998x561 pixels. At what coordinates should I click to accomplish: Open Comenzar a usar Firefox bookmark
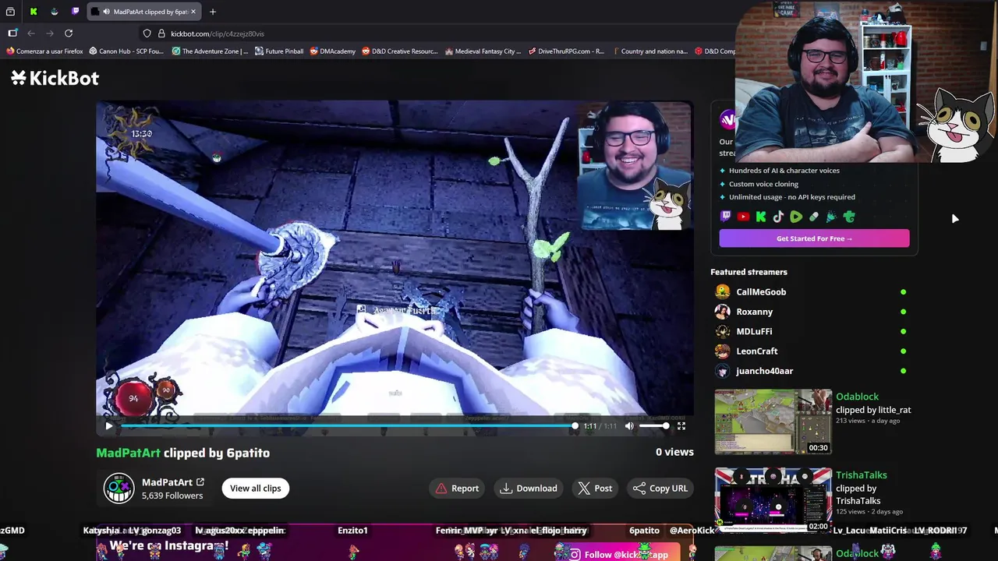click(44, 51)
